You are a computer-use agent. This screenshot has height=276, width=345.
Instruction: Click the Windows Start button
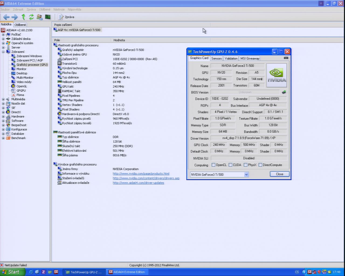tap(12, 272)
